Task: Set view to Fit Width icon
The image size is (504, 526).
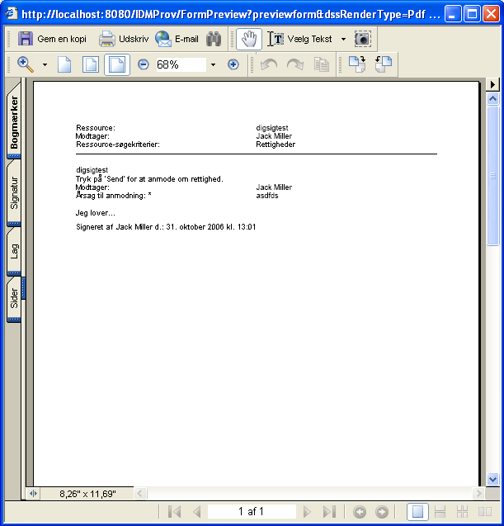Action: pos(117,64)
